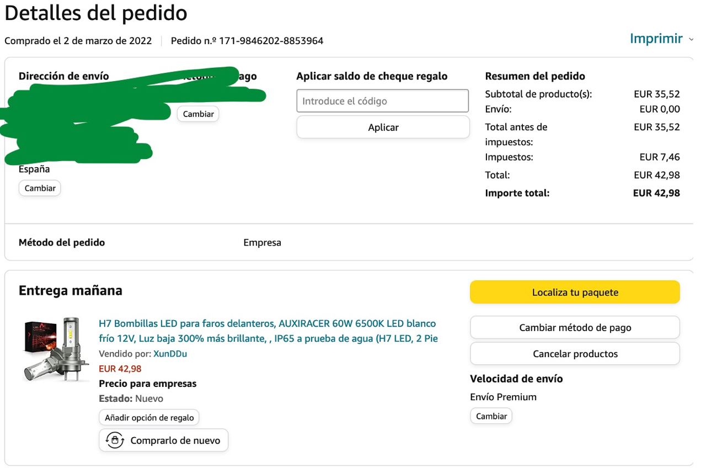Screen dimensions: 706x468
Task: Click the red EUR 42,98 product price
Action: pyautogui.click(x=120, y=369)
